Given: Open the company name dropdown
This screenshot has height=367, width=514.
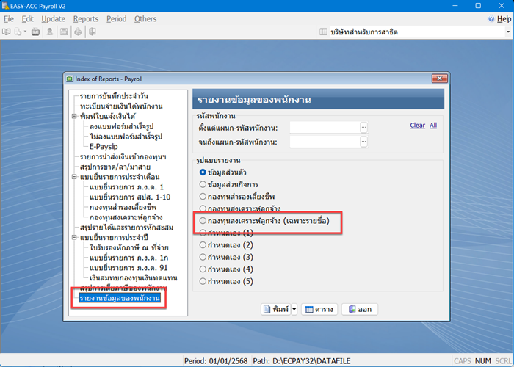Looking at the screenshot, I should (507, 32).
